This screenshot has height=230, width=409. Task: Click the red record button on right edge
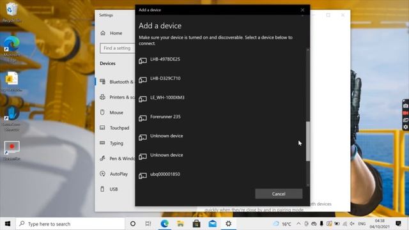click(405, 113)
